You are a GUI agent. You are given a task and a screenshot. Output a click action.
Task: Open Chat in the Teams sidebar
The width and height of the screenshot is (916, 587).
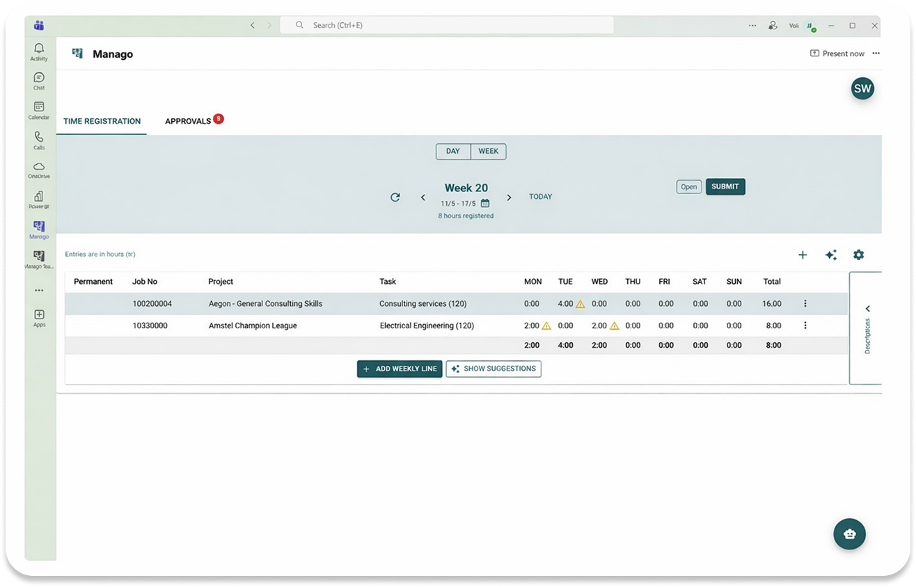tap(39, 81)
